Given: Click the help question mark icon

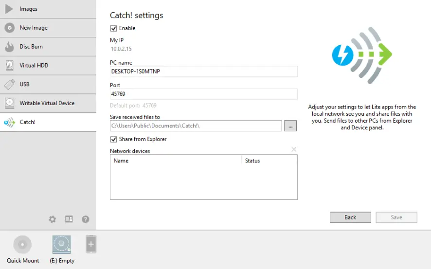Looking at the screenshot, I should click(x=86, y=219).
